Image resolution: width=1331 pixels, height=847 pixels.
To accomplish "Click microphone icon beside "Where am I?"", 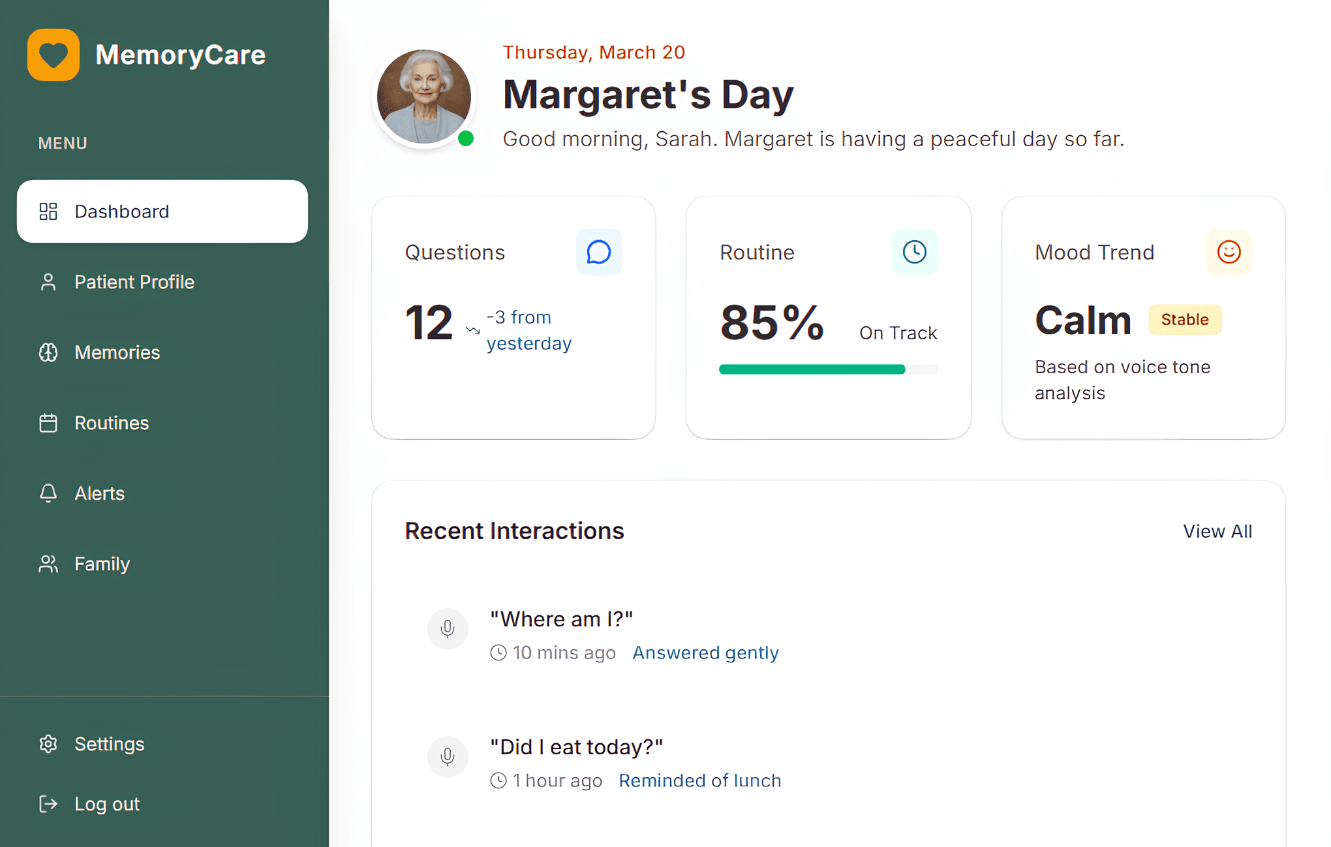I will (448, 629).
